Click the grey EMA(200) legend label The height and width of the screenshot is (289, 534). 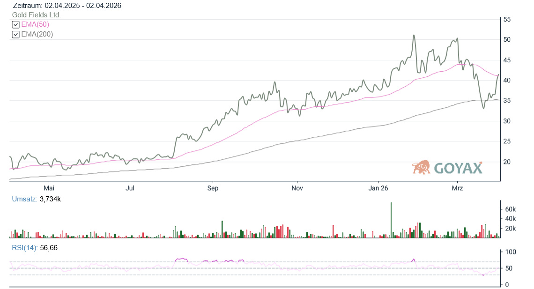[x=37, y=34]
